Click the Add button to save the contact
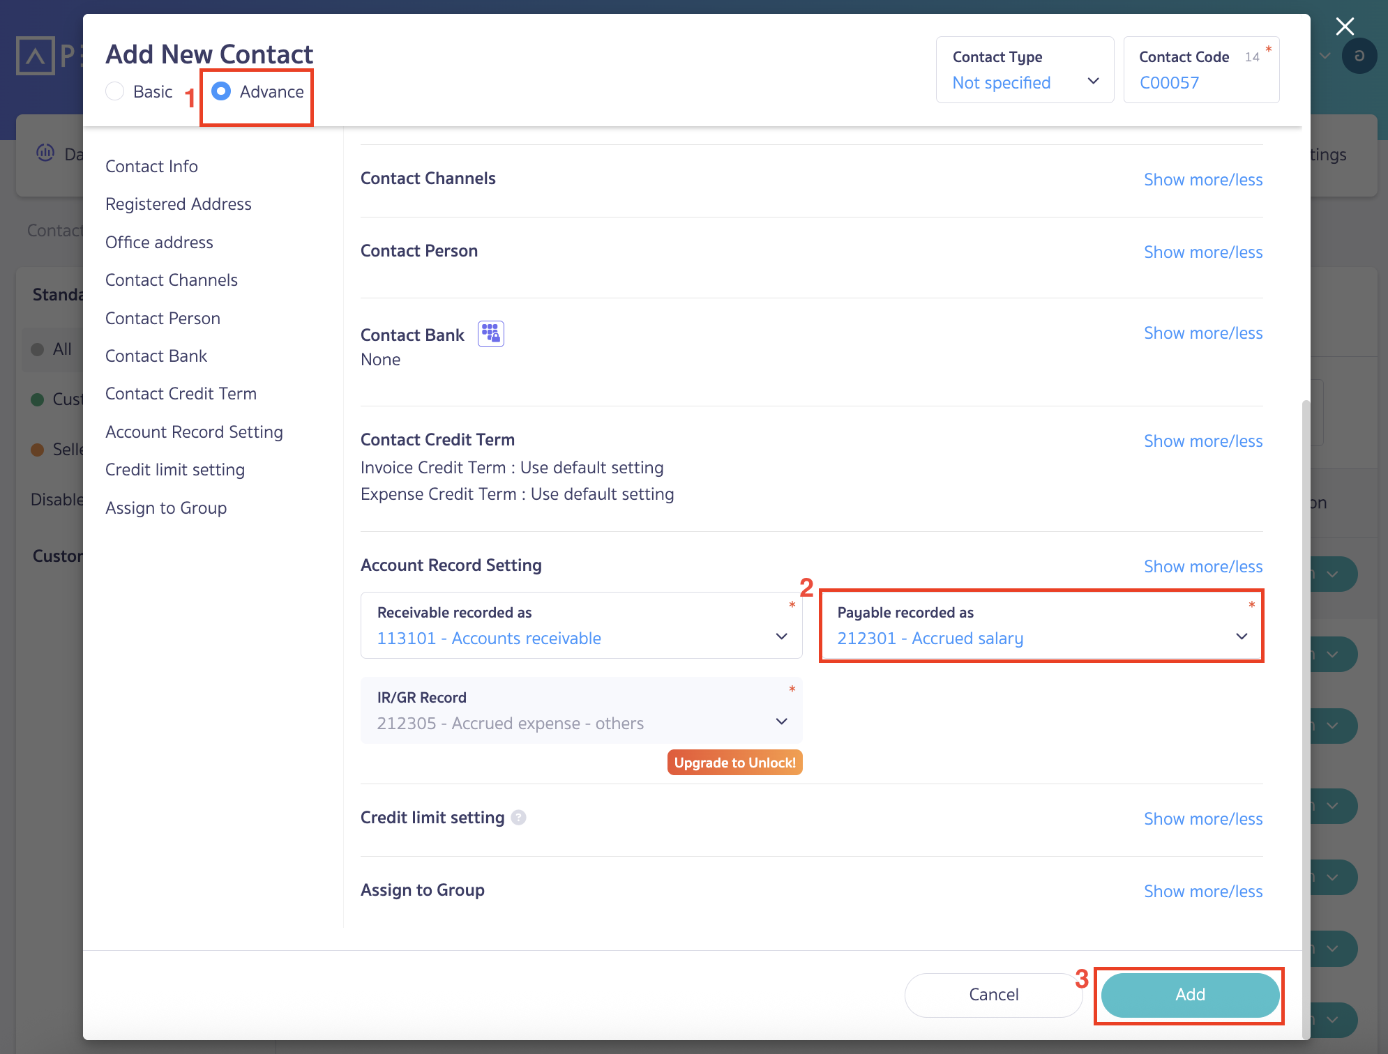1388x1054 pixels. click(x=1189, y=995)
